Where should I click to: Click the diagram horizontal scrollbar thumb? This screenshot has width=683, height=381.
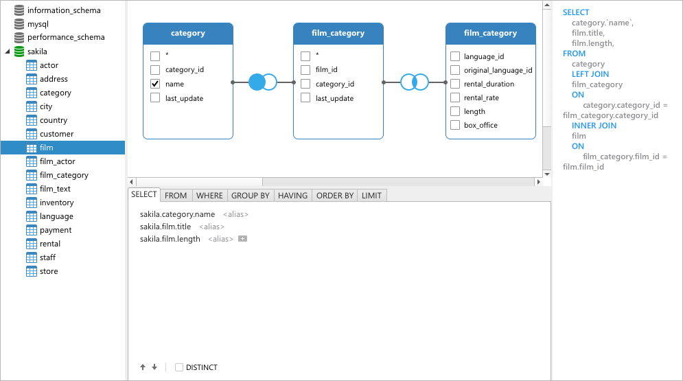coord(200,181)
